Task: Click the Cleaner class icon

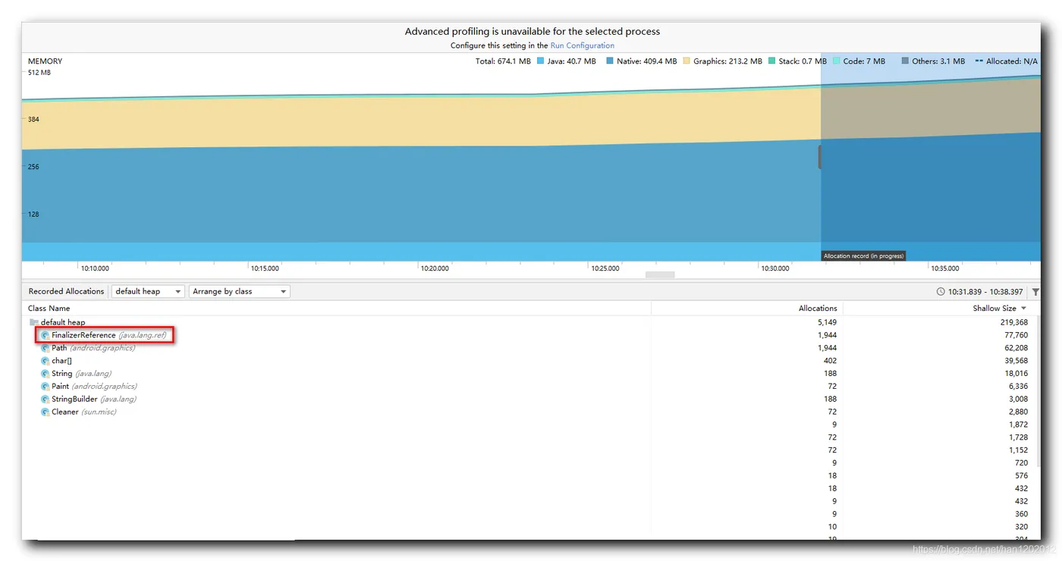Action: [x=46, y=412]
